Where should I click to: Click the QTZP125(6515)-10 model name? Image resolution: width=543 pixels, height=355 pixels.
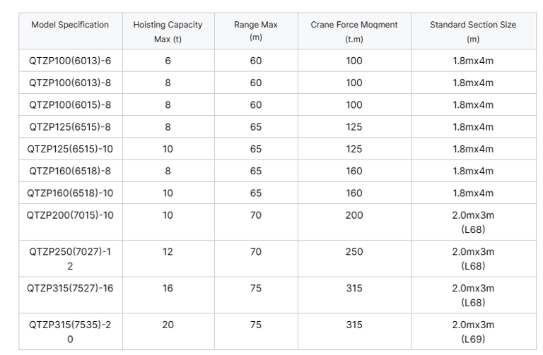70,149
